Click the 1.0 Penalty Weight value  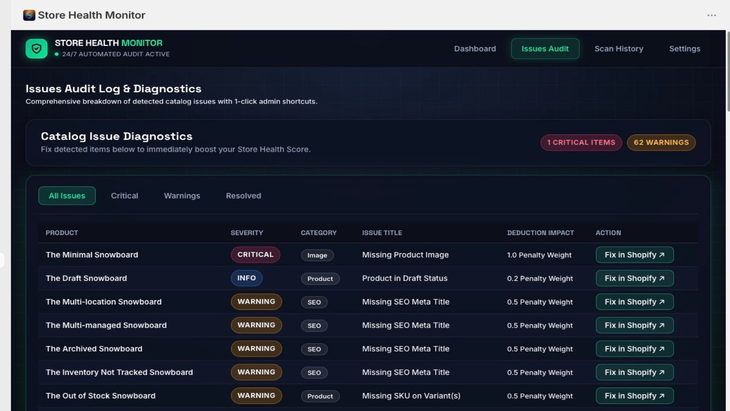coord(539,255)
